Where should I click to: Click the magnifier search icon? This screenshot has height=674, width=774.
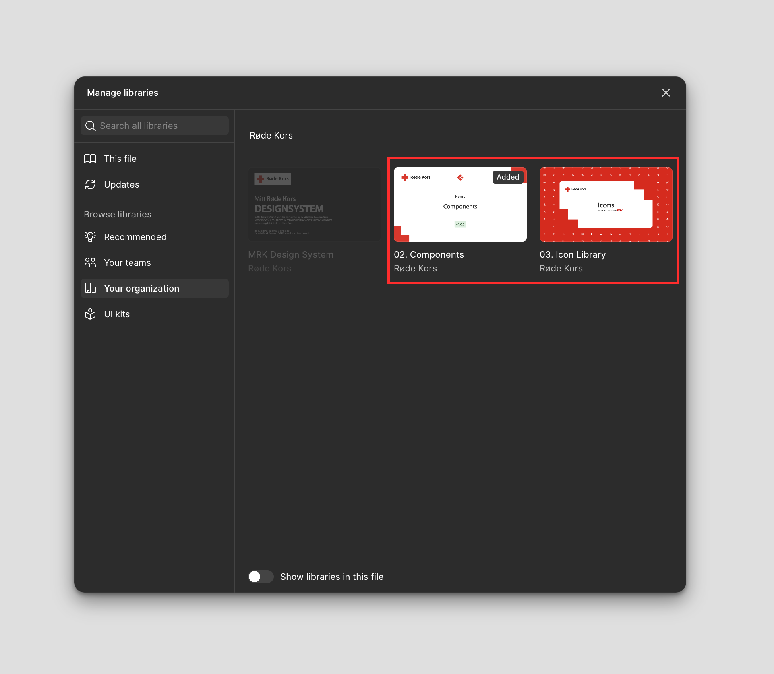[x=91, y=126]
